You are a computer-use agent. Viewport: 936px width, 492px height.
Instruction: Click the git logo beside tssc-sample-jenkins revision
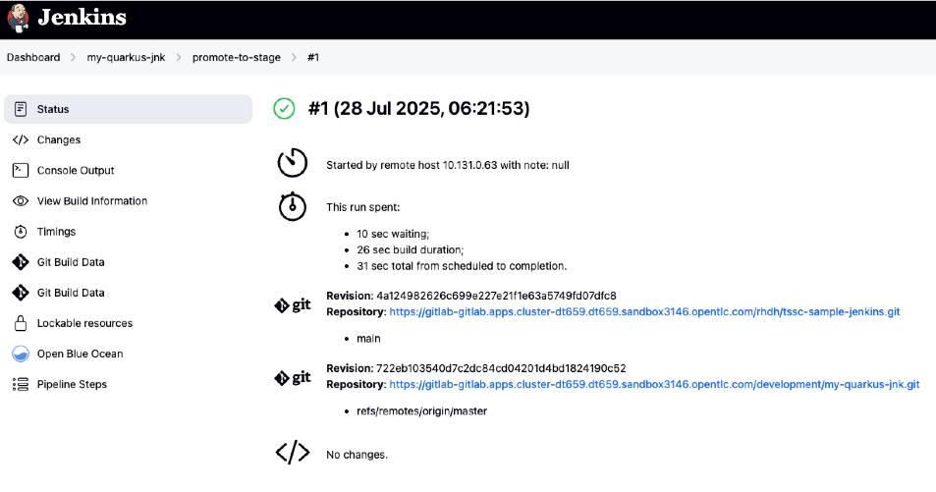pyautogui.click(x=293, y=304)
